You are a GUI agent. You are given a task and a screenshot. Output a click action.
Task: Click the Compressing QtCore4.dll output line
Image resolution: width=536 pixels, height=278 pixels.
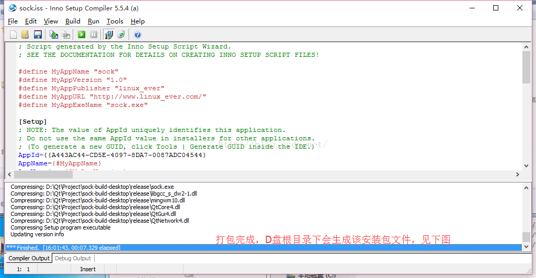point(95,207)
